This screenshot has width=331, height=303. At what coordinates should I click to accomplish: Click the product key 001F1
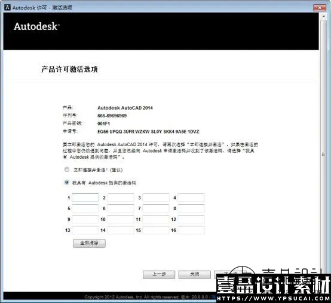click(x=103, y=123)
